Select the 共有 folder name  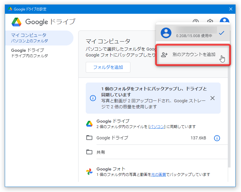coord(101,152)
